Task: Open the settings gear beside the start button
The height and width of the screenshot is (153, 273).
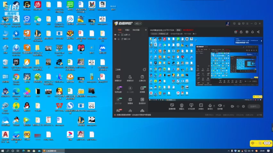Action: 243,106
